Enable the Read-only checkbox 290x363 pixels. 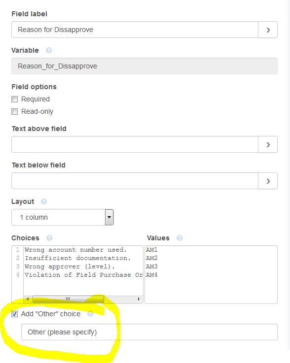click(15, 112)
